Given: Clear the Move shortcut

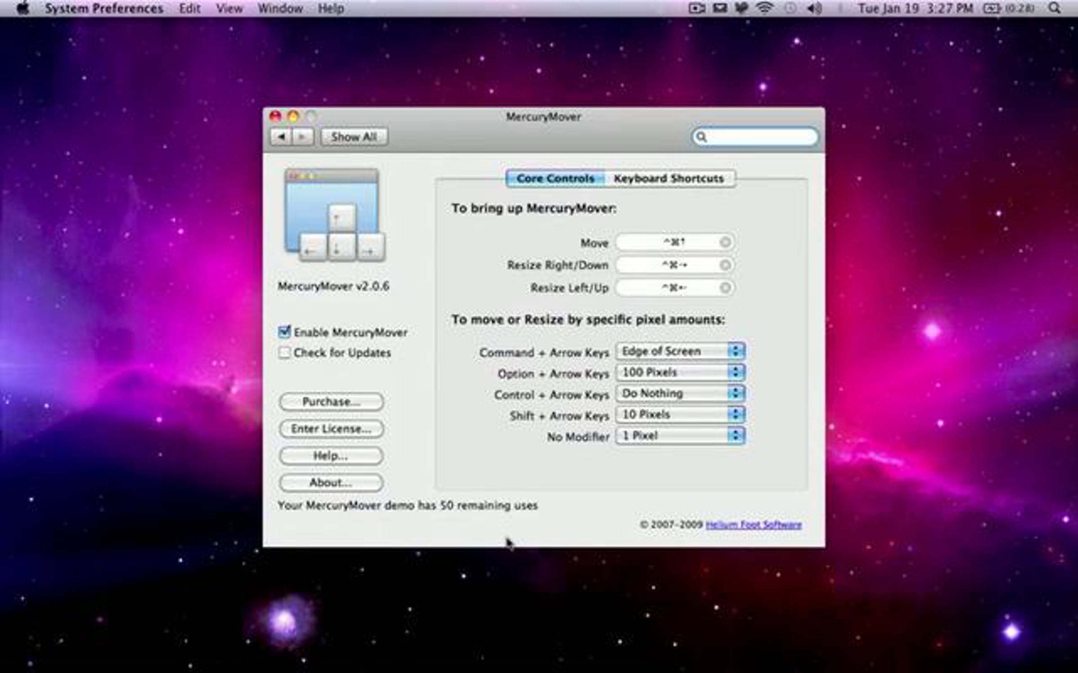Looking at the screenshot, I should pos(725,242).
